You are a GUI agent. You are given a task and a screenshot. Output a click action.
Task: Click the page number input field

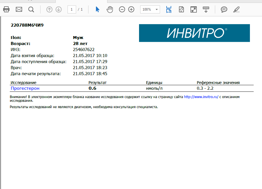coord(72,9)
